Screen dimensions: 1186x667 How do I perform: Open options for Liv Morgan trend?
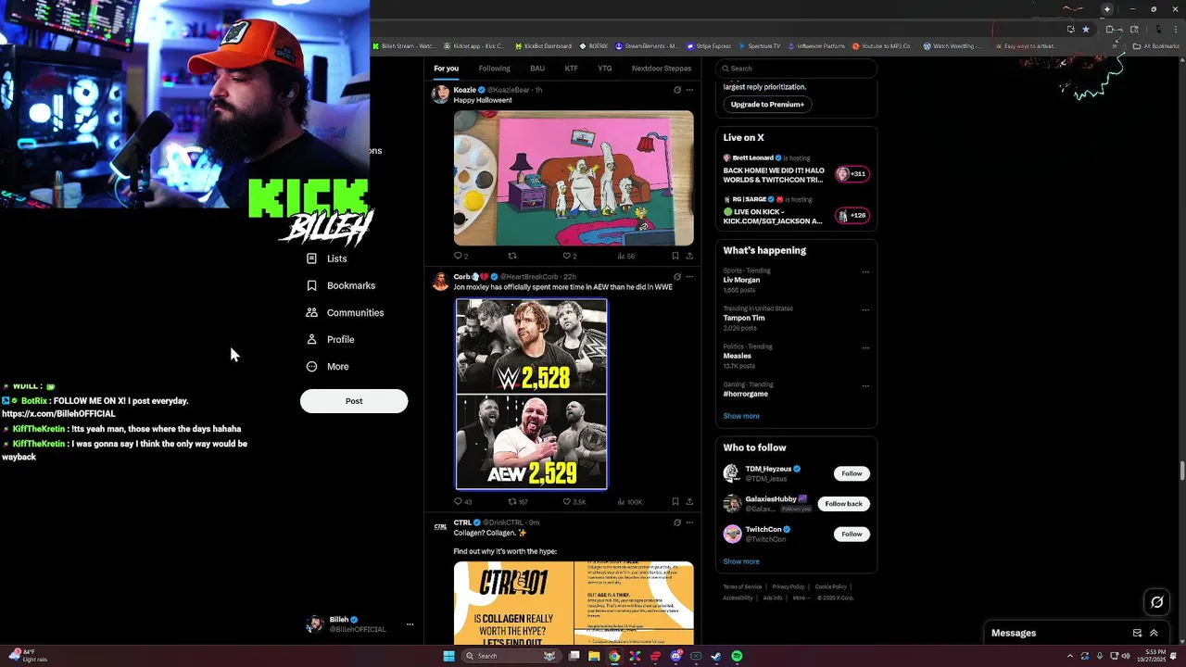click(x=865, y=272)
